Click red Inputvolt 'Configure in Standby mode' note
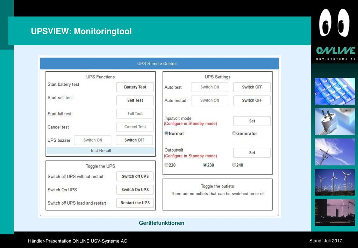358x248 pixels. pyautogui.click(x=190, y=123)
